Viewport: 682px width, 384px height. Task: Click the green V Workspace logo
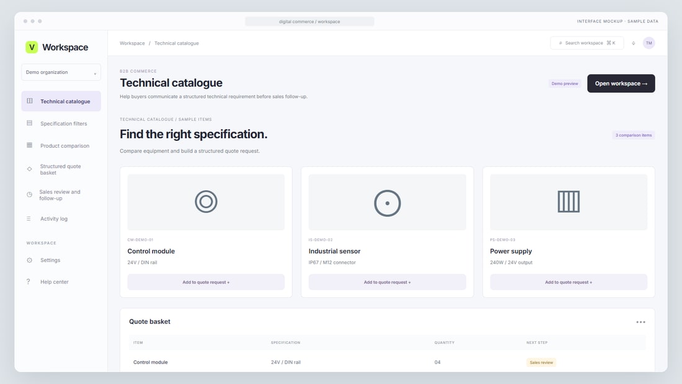(x=32, y=47)
